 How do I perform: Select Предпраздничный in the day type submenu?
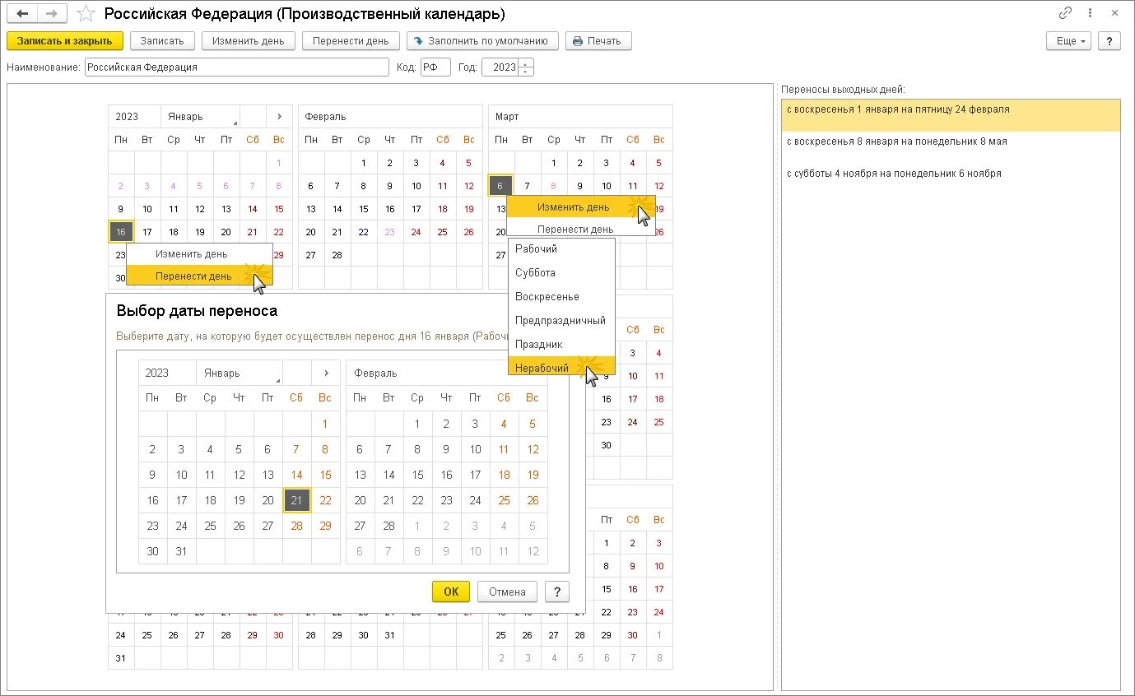(x=560, y=320)
